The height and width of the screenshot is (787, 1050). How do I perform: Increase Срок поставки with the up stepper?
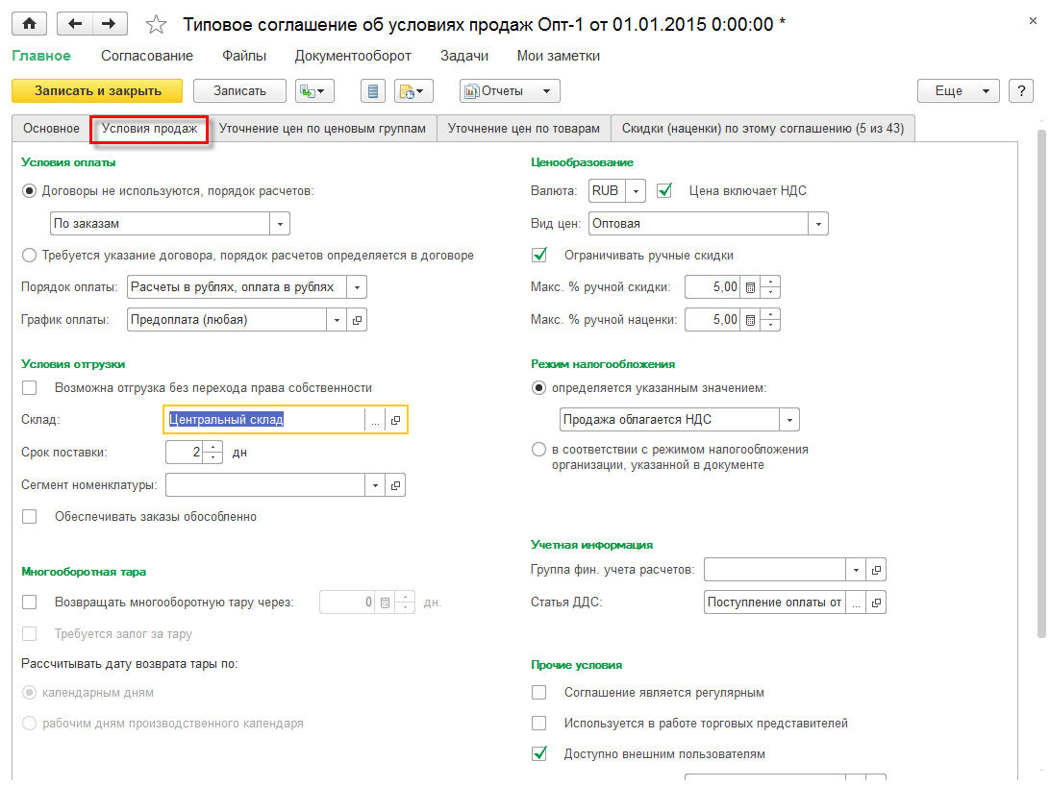click(213, 447)
